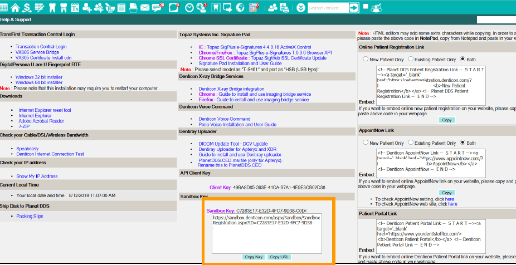Click the sandbox URL text area
Image resolution: width=516 pixels, height=265 pixels.
266,234
